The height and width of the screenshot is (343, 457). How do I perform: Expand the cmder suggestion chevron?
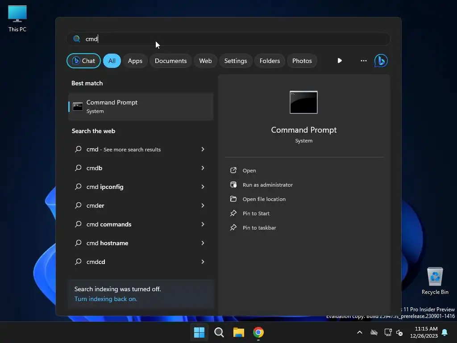coord(203,205)
